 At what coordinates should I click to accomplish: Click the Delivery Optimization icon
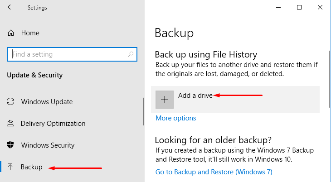pyautogui.click(x=11, y=124)
